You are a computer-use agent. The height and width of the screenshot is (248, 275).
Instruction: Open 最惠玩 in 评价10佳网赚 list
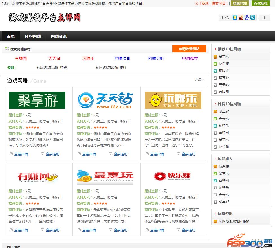click(224, 140)
